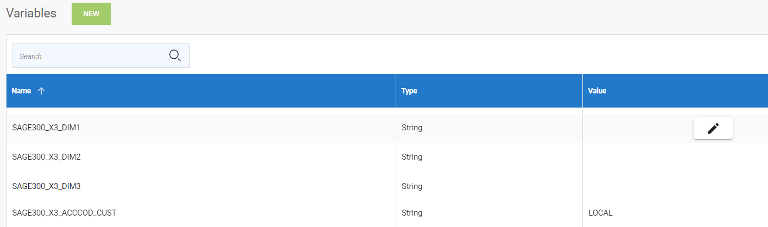The image size is (768, 227).
Task: Click the LOCAL value cell
Action: tap(600, 213)
